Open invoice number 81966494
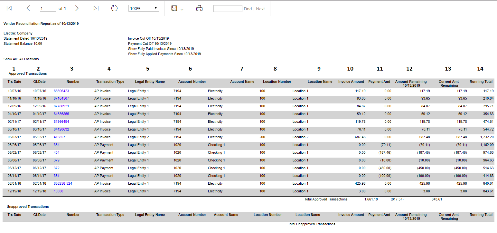This screenshot has width=497, height=233. pos(61,122)
